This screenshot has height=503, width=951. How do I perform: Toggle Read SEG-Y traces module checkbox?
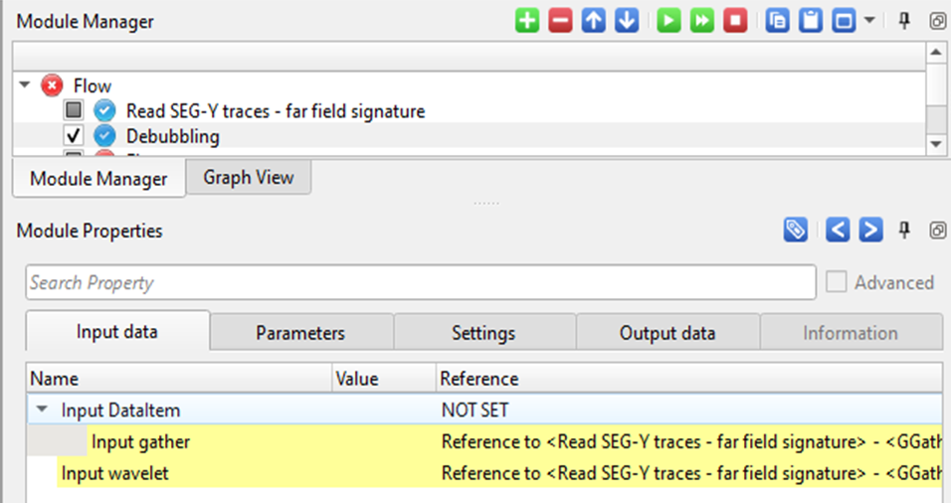click(x=74, y=110)
